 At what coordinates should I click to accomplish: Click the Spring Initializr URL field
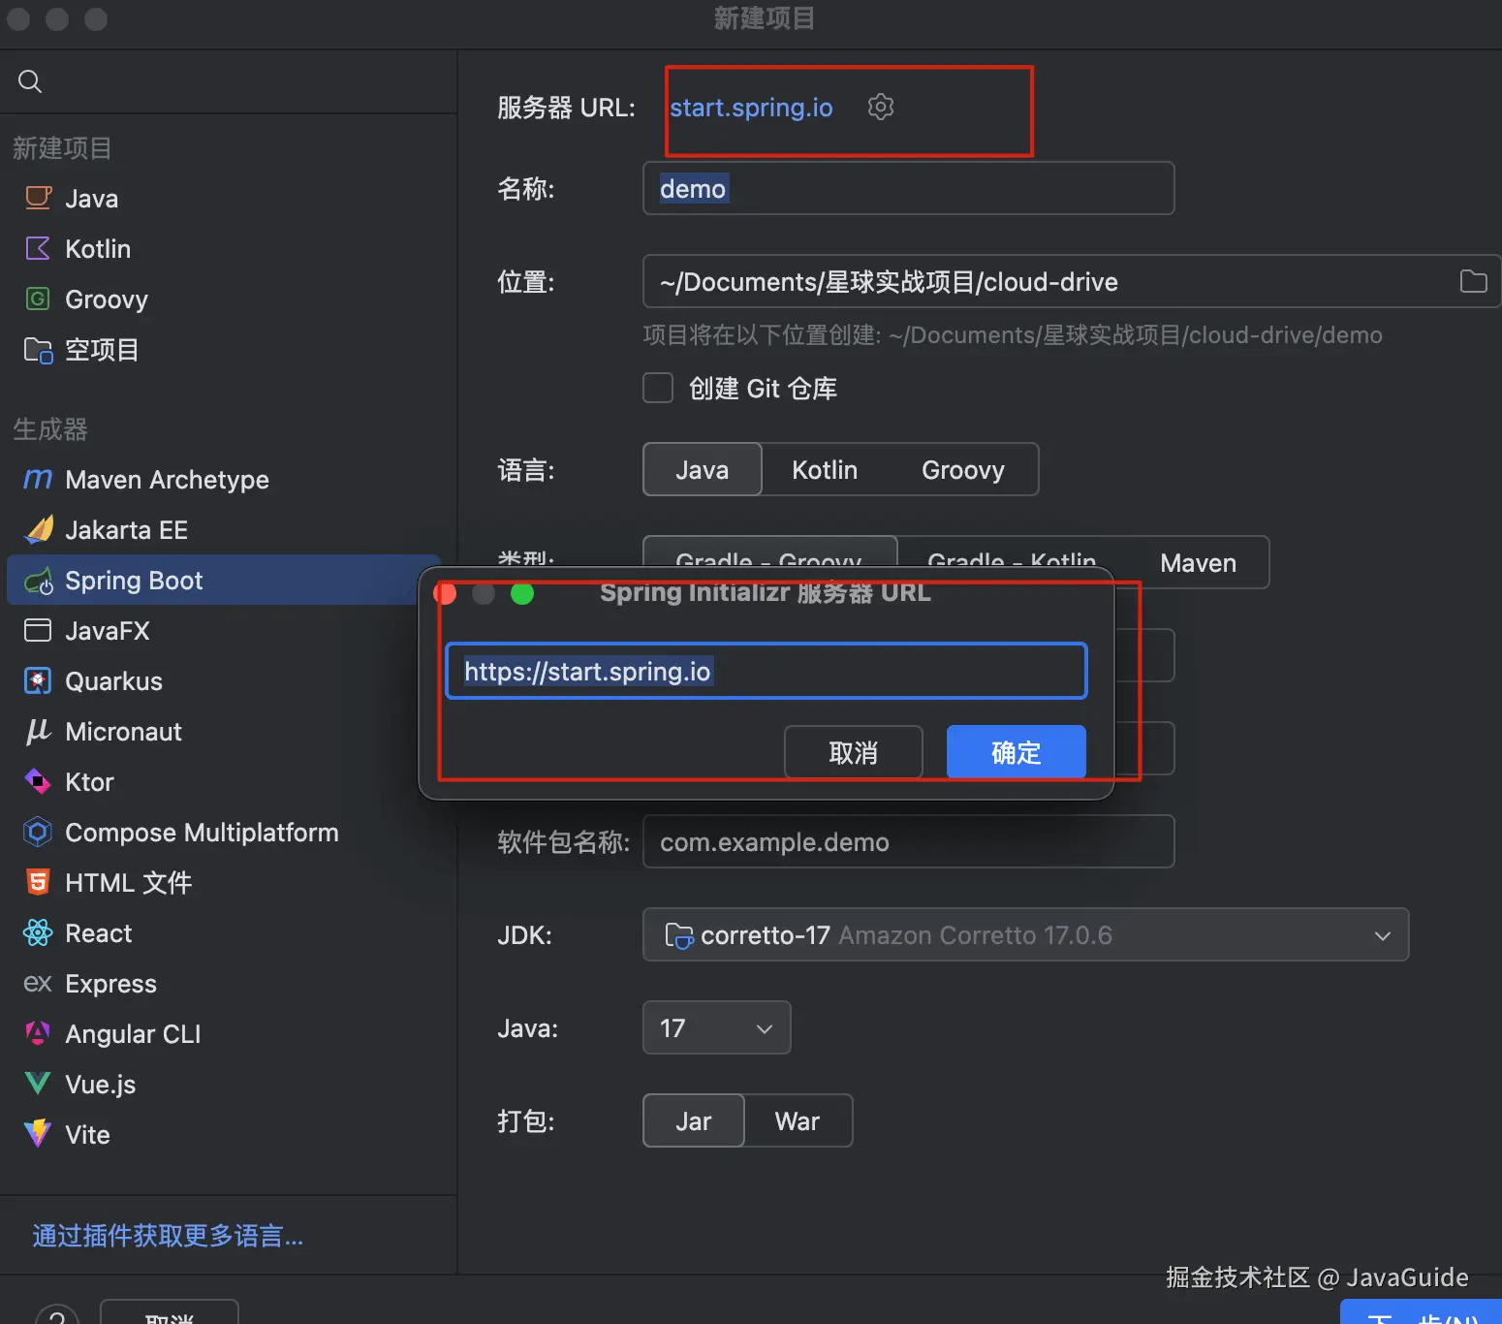pyautogui.click(x=766, y=671)
